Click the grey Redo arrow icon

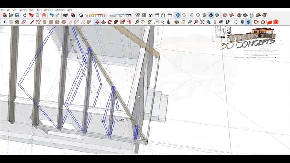(x=58, y=15)
